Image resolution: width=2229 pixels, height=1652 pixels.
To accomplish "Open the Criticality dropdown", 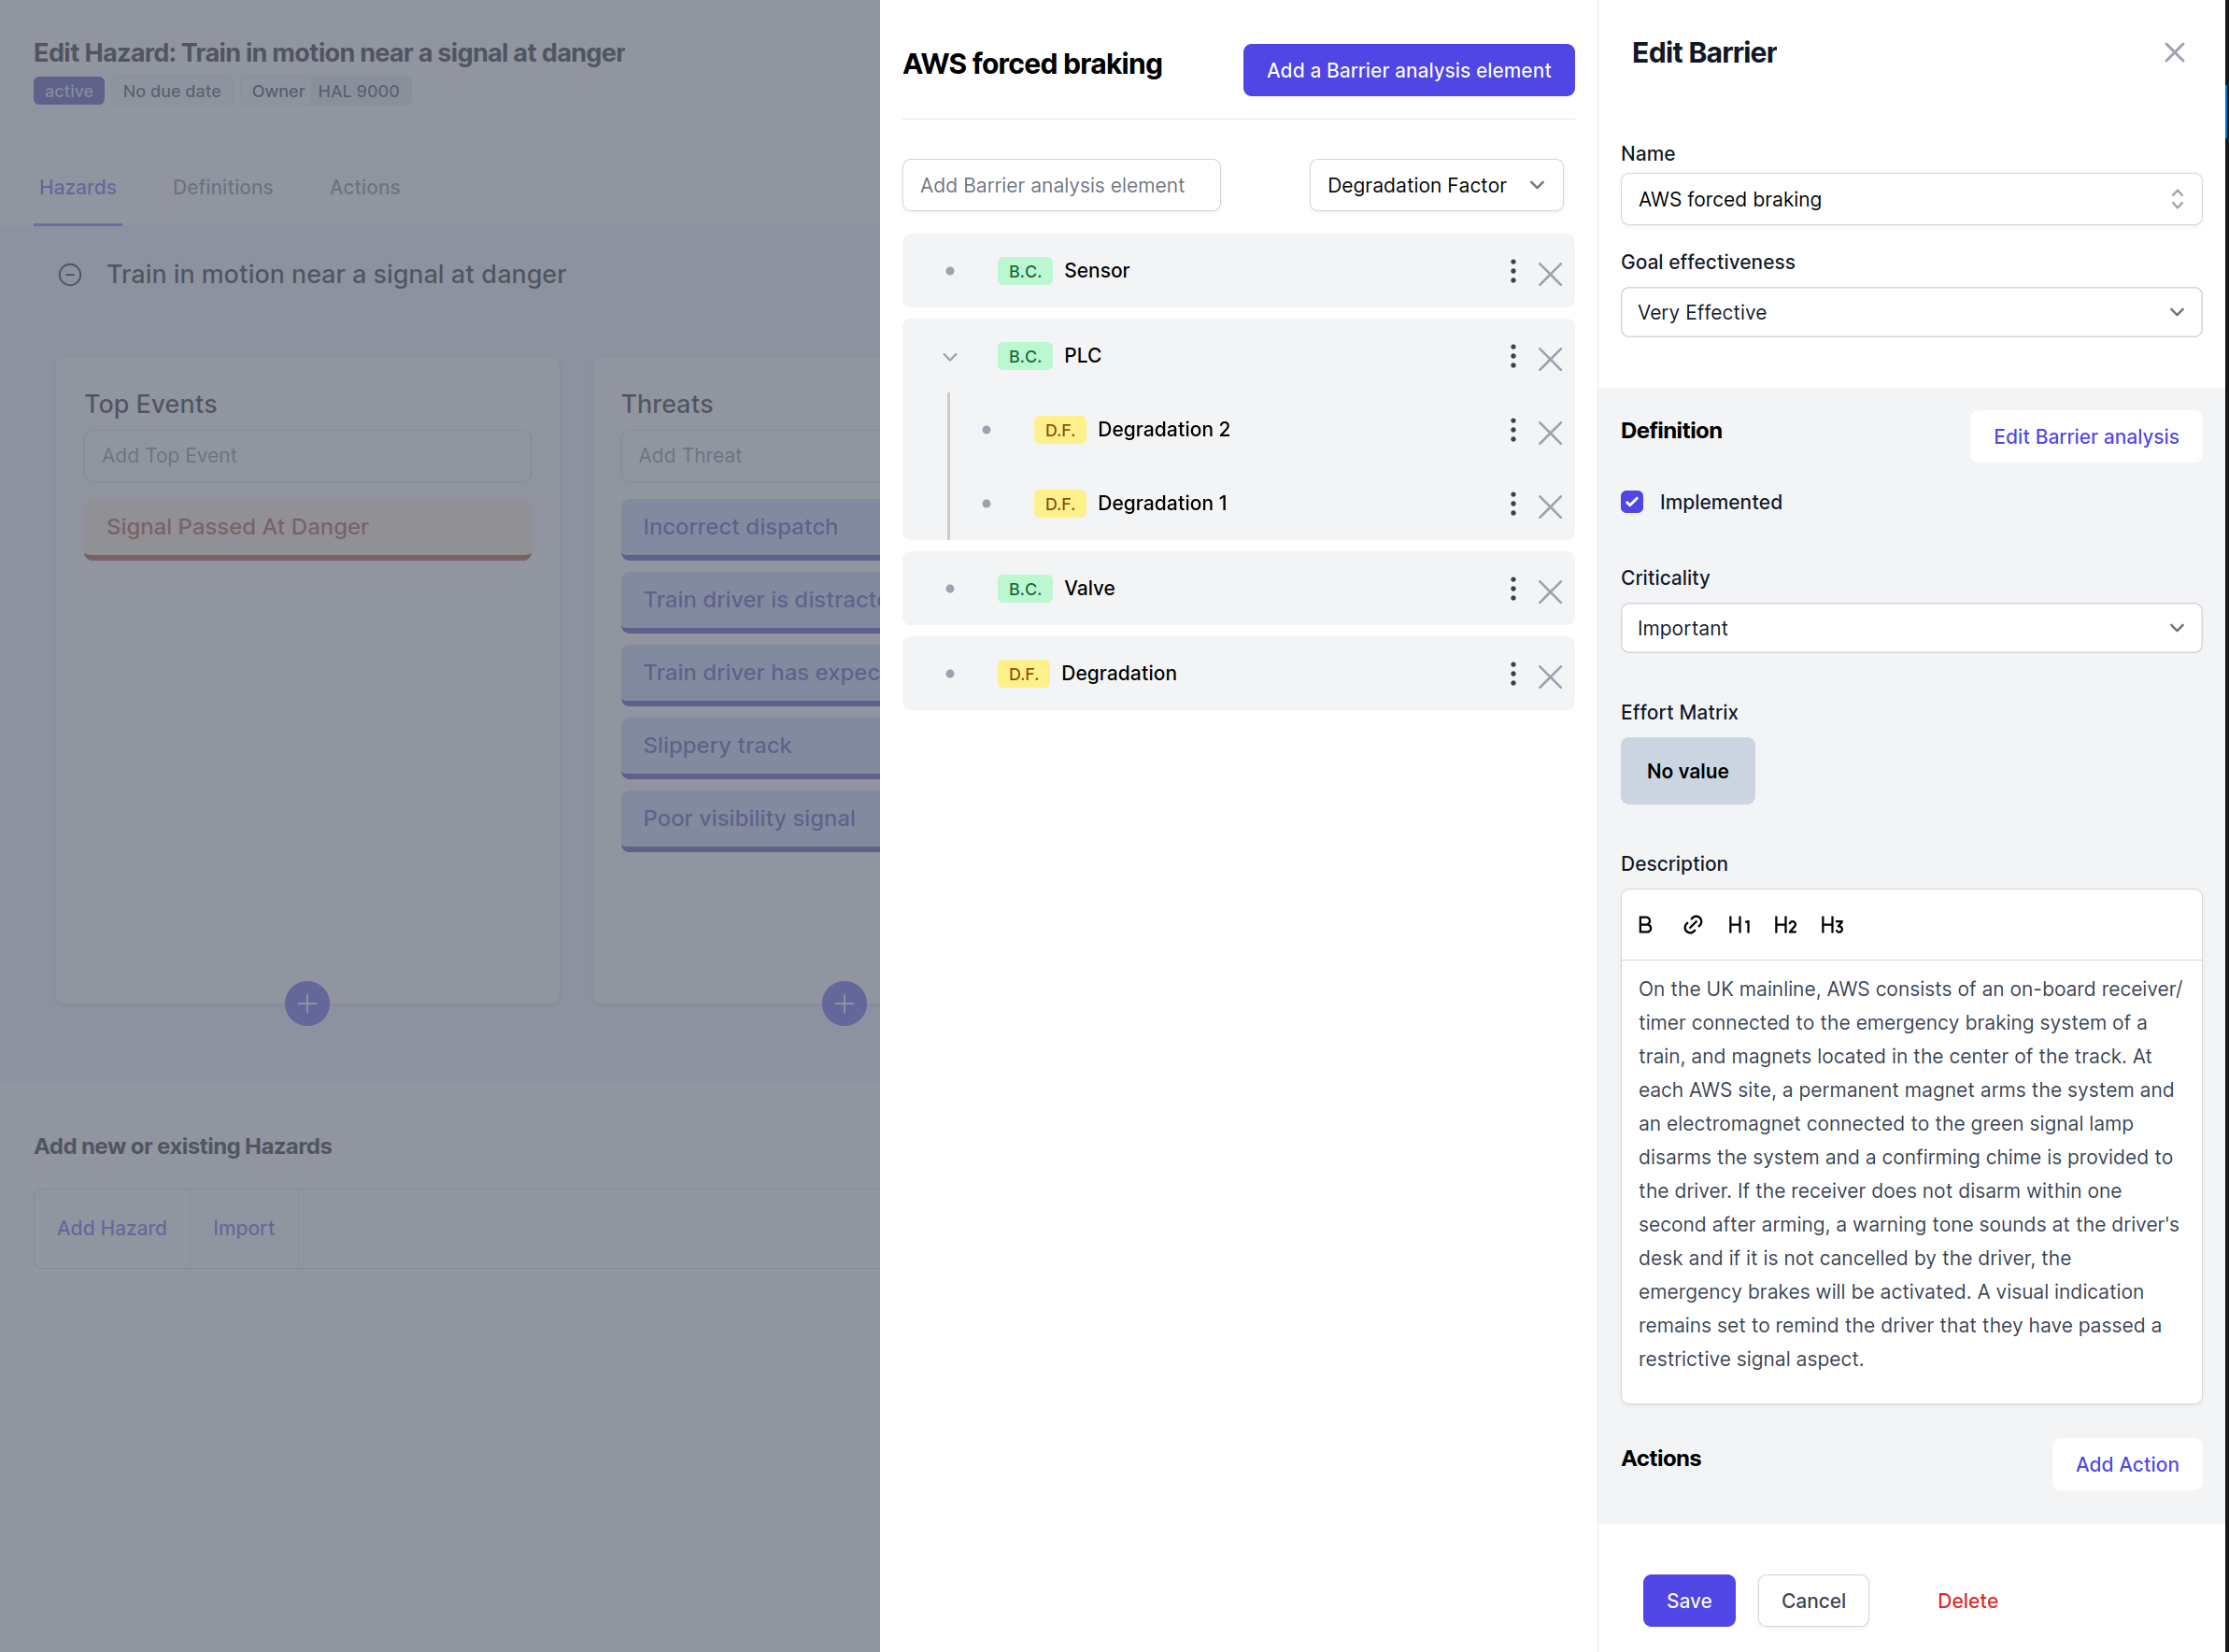I will (1910, 628).
